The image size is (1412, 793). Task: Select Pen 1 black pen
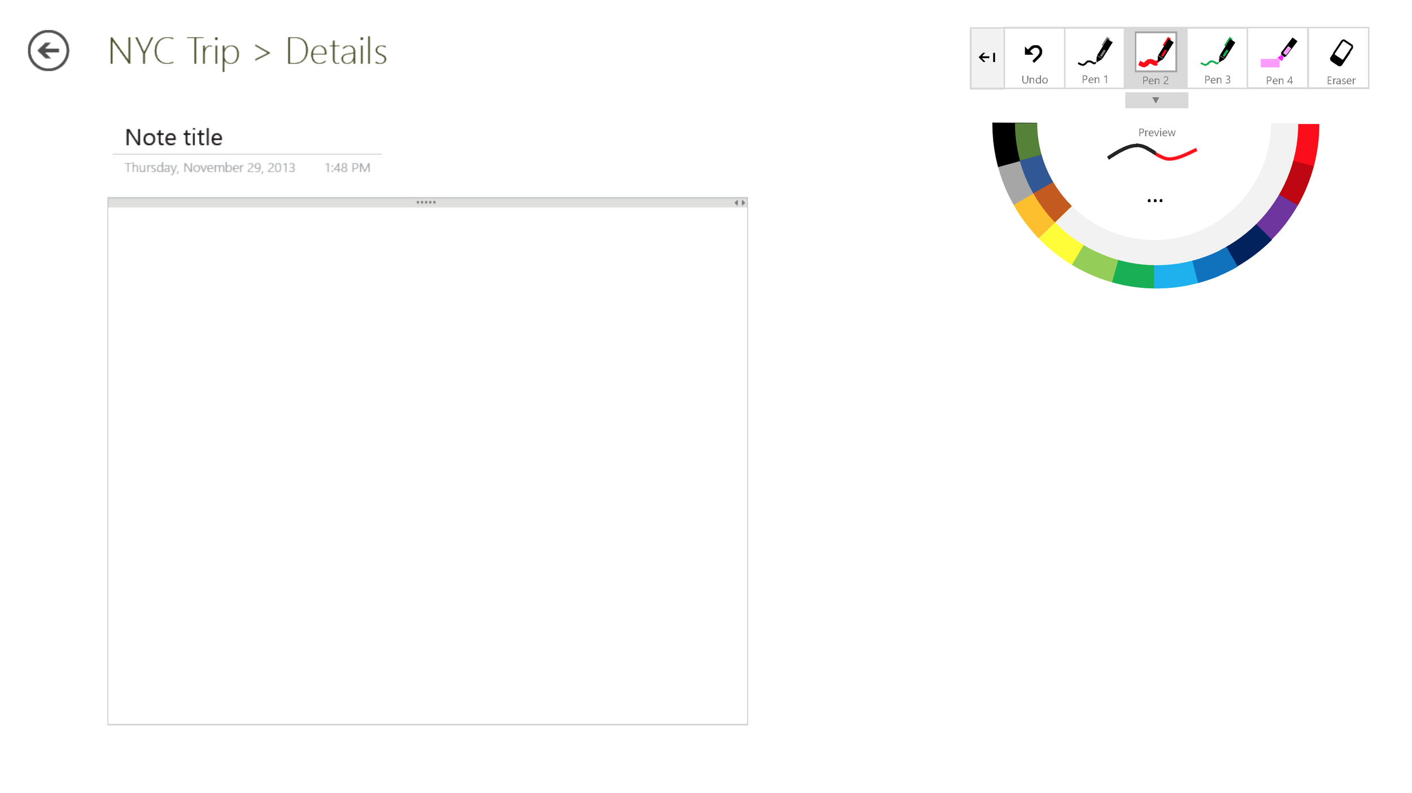[x=1095, y=58]
